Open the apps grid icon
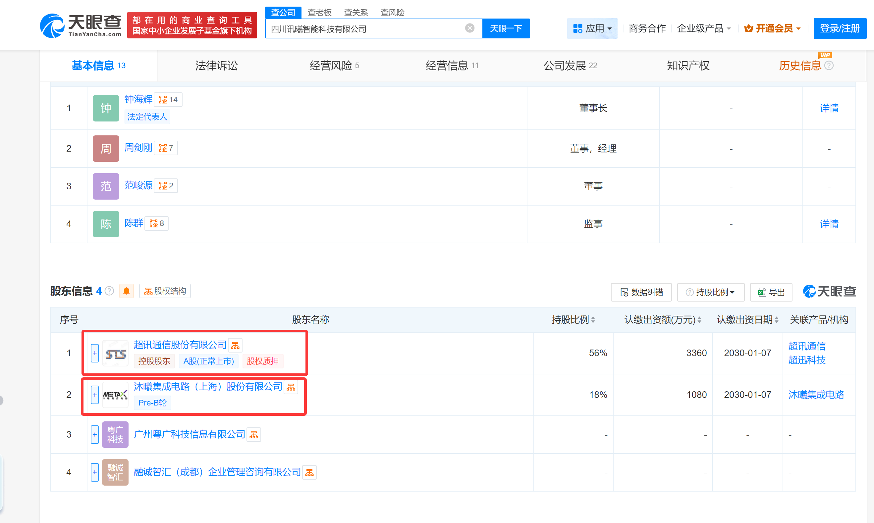 pos(577,28)
